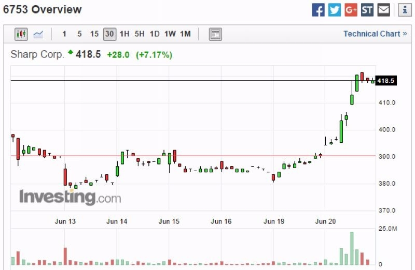
Task: Click the Jun 19 date label
Action: 274,221
